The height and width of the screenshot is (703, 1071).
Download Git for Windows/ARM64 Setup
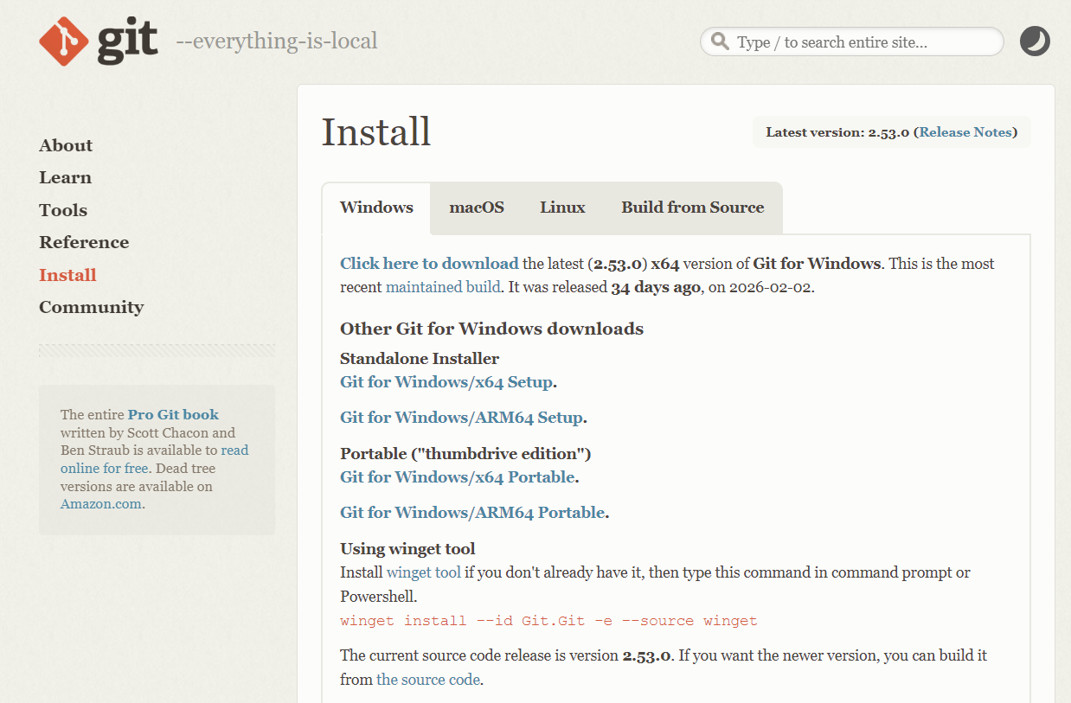coord(461,418)
